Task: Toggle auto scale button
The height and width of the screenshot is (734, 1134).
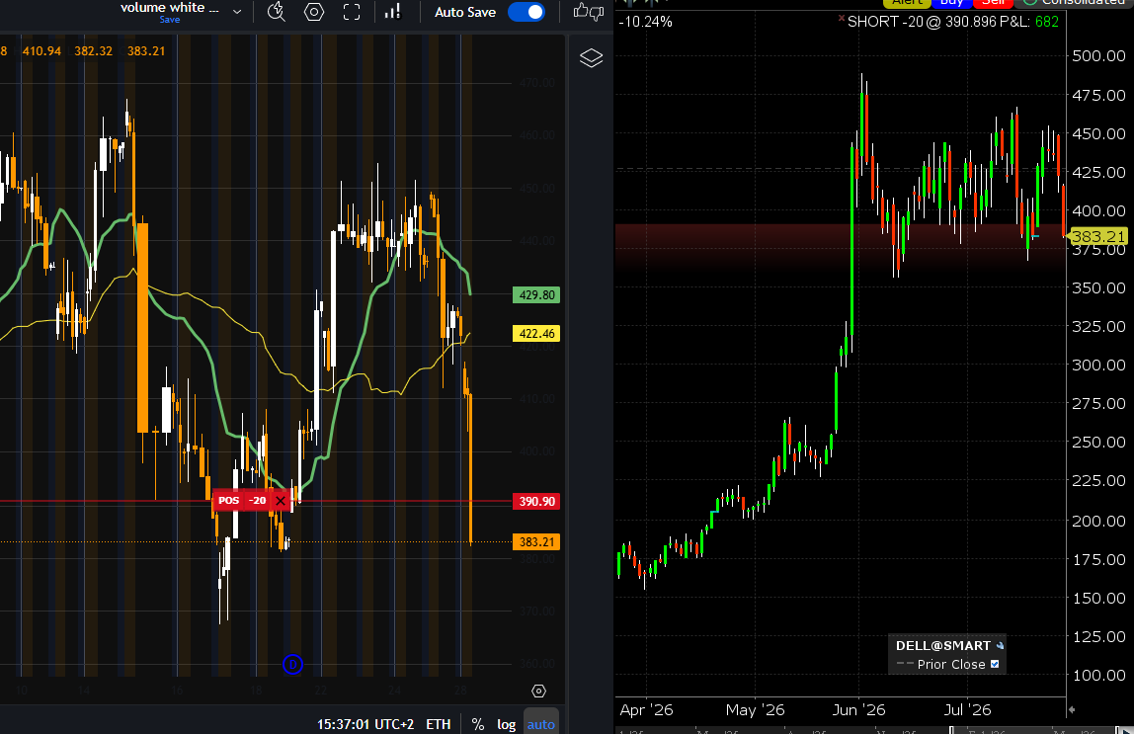Action: (541, 723)
